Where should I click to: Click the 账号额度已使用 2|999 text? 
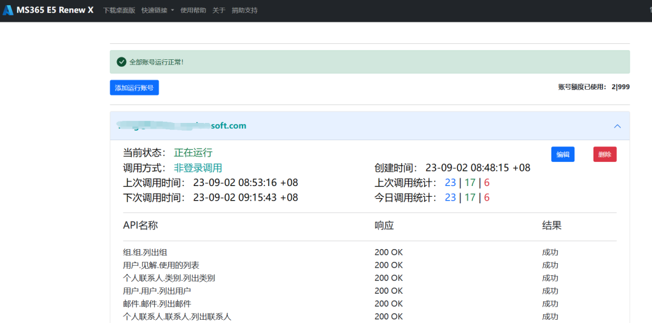(594, 87)
